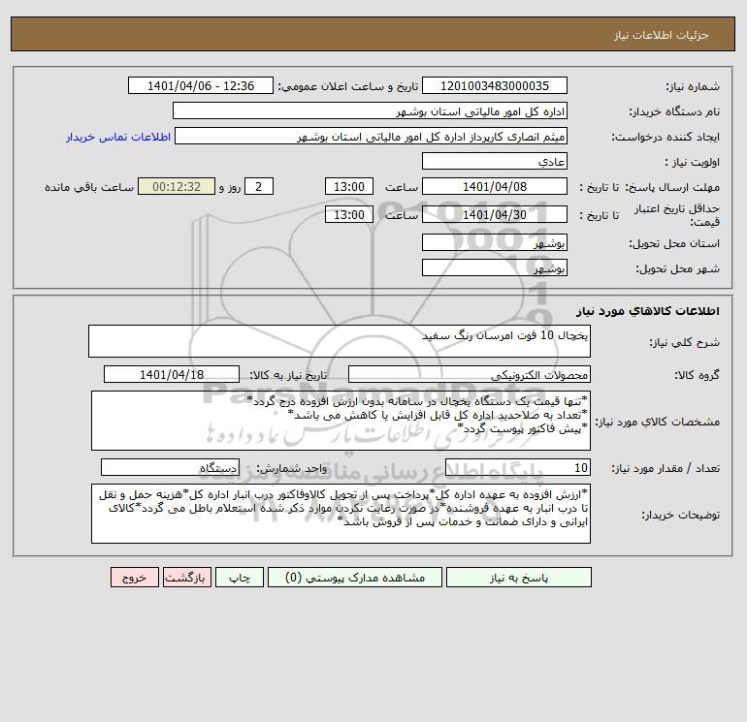Click the مهلت ارسال پاسخ label

point(674,187)
